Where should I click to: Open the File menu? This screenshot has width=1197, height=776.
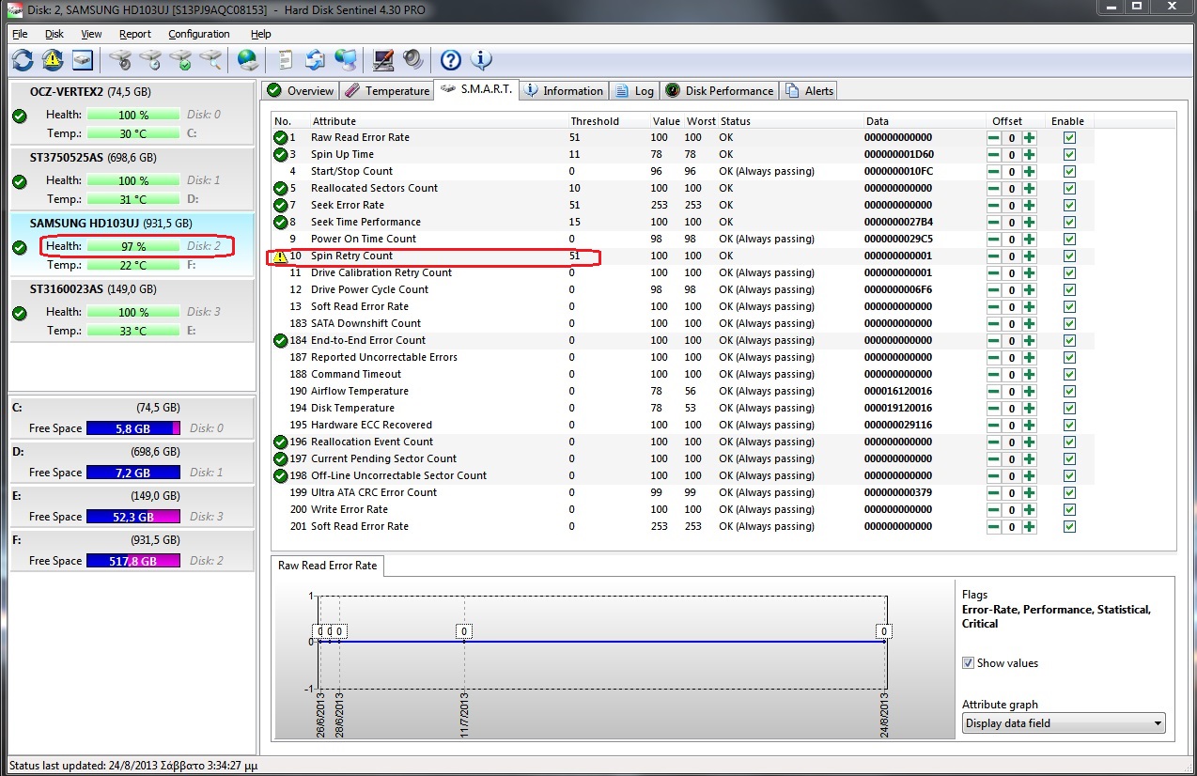(x=20, y=34)
